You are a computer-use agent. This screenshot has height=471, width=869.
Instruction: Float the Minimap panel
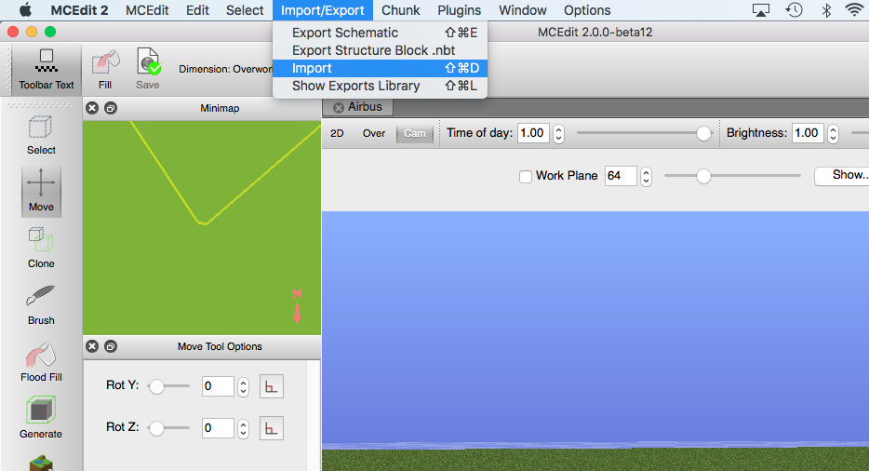(x=111, y=108)
